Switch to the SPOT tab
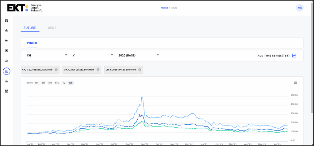Image resolution: width=314 pixels, height=146 pixels. pos(52,28)
